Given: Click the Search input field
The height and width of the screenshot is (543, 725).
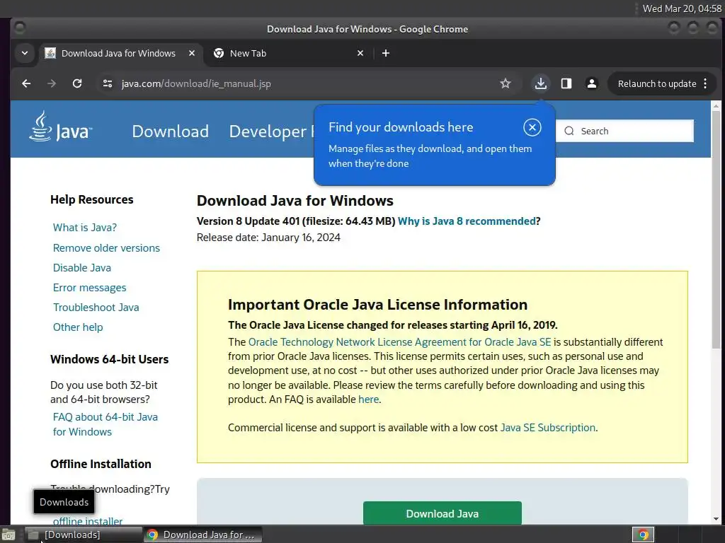Looking at the screenshot, I should [624, 131].
